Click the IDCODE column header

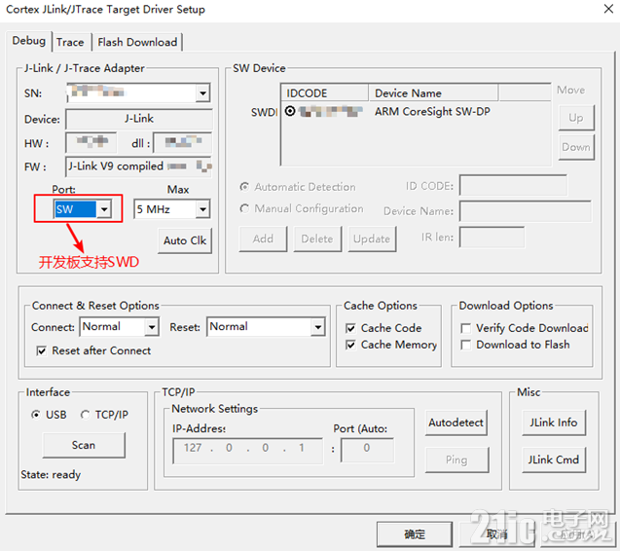click(x=325, y=92)
